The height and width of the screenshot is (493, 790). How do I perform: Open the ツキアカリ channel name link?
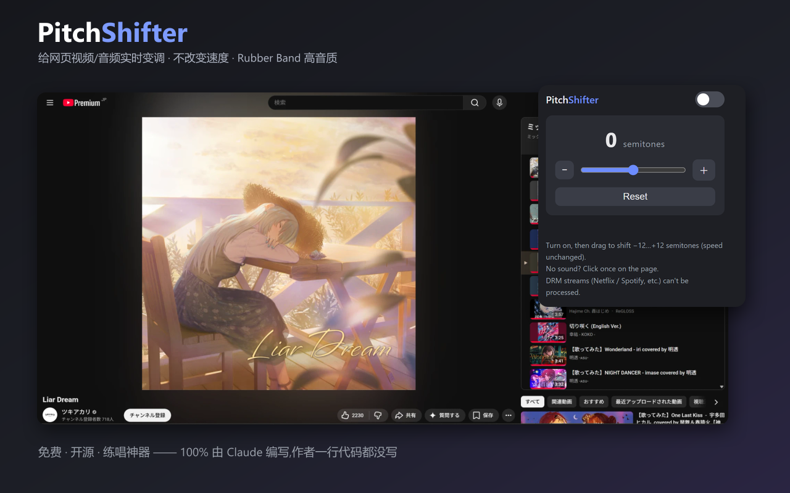click(x=76, y=412)
